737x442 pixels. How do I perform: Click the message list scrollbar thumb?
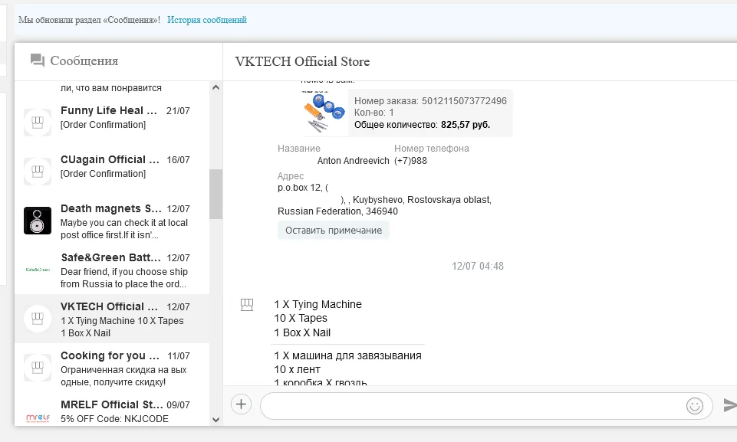pyautogui.click(x=216, y=194)
